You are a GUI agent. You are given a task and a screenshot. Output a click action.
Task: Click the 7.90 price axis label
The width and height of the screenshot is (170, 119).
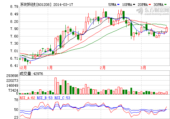tap(14, 29)
